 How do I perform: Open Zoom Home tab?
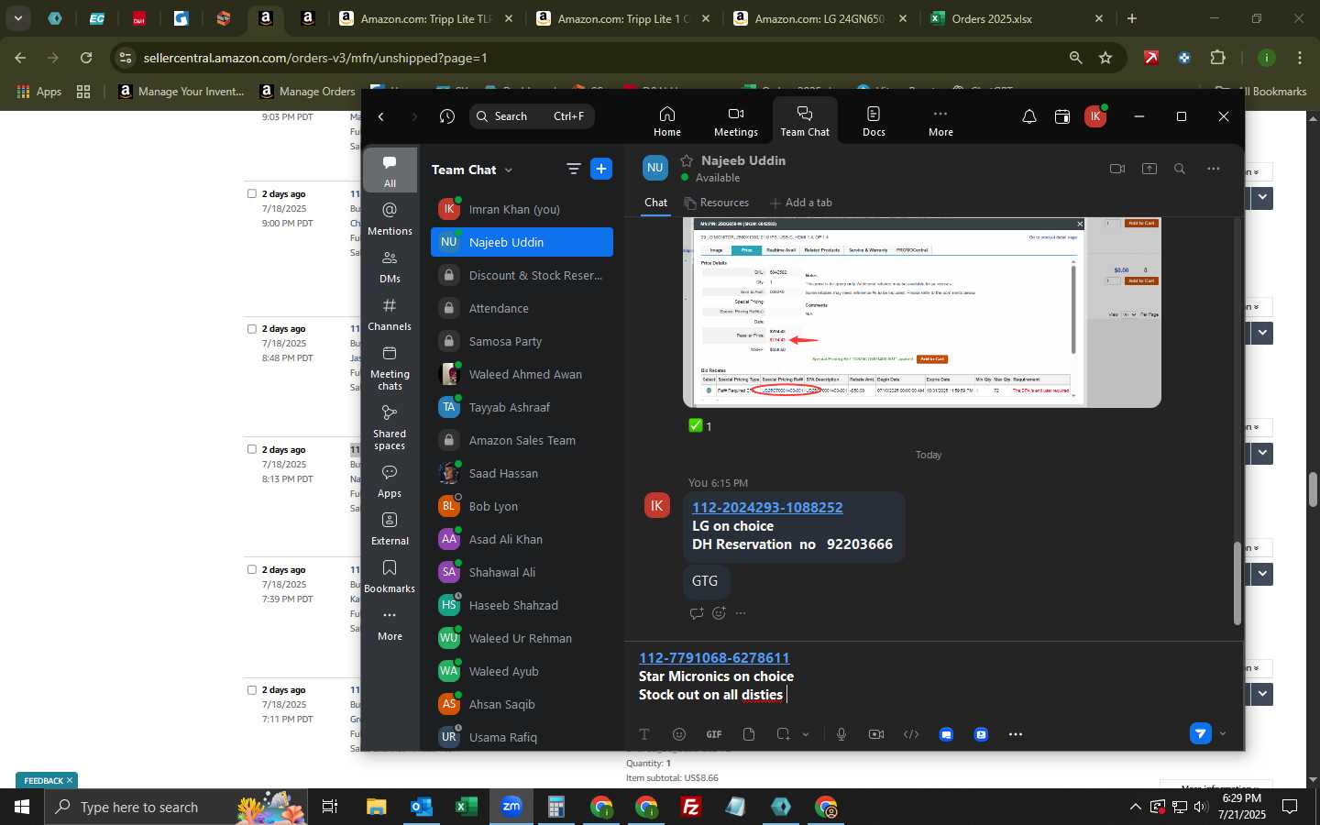pyautogui.click(x=667, y=121)
